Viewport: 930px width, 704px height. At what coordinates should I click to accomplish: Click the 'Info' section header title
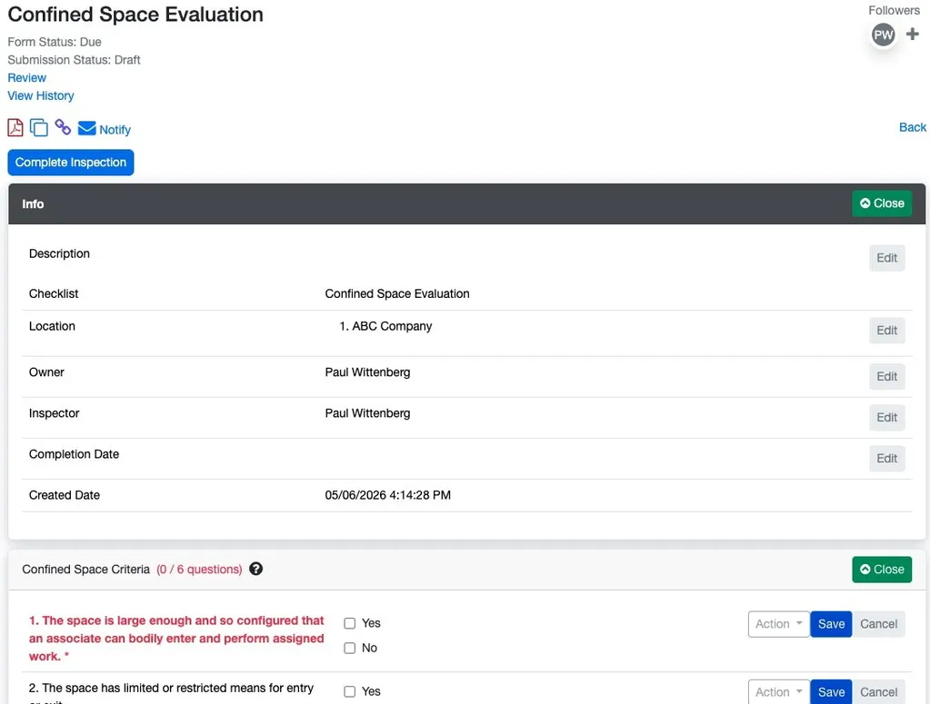point(34,203)
